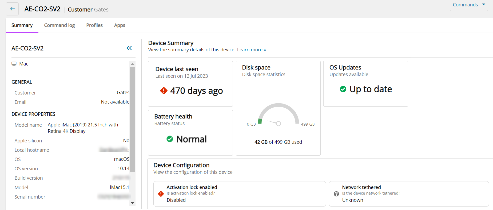
Task: Select the Summary tab
Action: (22, 25)
